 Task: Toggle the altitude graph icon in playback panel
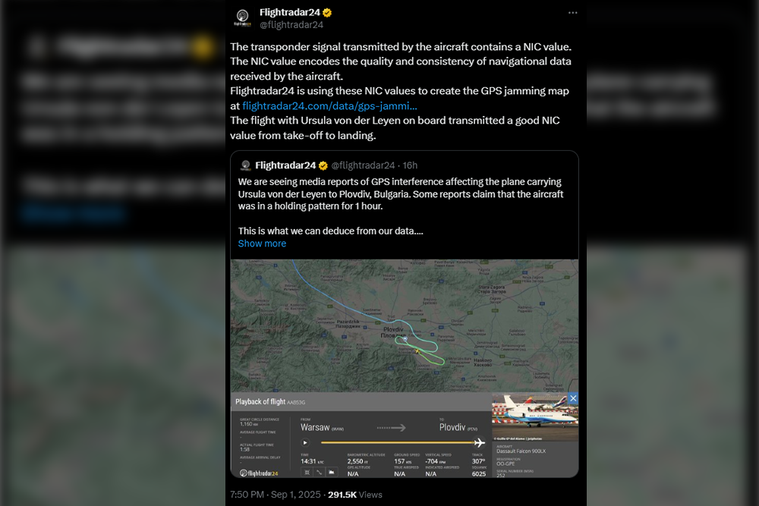point(332,472)
